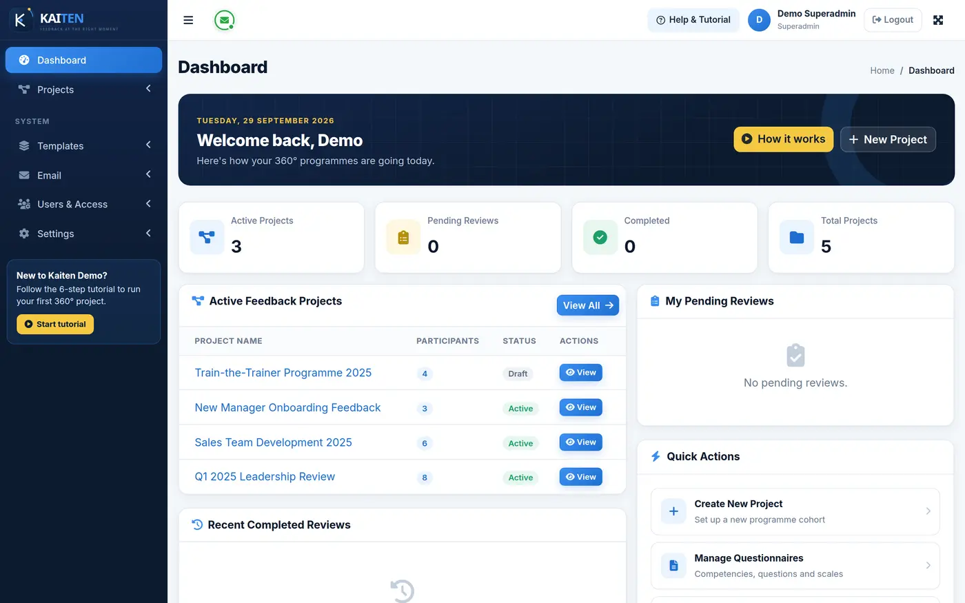The height and width of the screenshot is (603, 965).
Task: View the Q1 2025 Leadership Review row
Action: coord(580,477)
